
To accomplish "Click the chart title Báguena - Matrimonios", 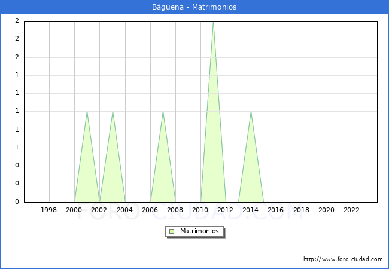I will [x=194, y=7].
